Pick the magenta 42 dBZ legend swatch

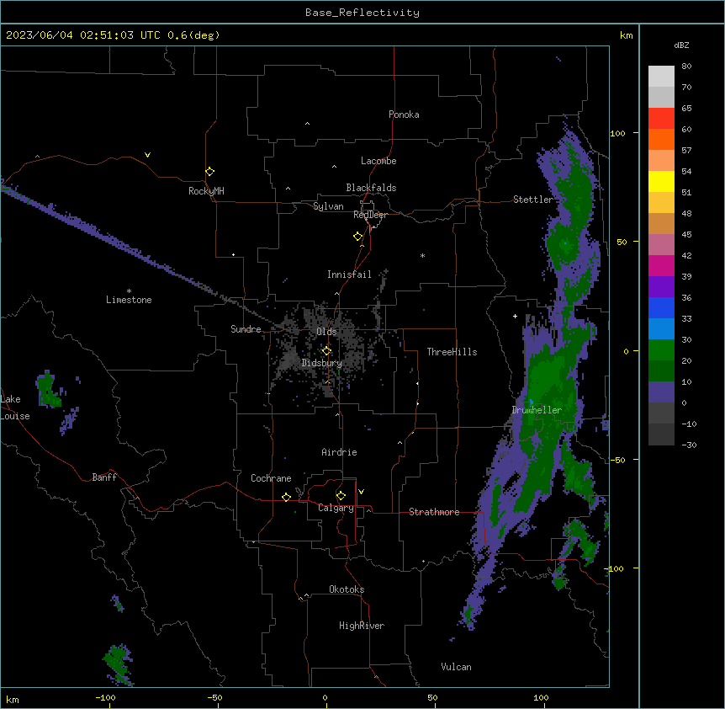tap(661, 265)
